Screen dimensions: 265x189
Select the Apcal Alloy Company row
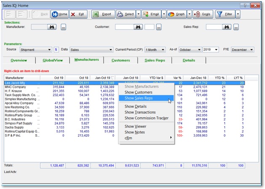pyautogui.click(x=124, y=103)
